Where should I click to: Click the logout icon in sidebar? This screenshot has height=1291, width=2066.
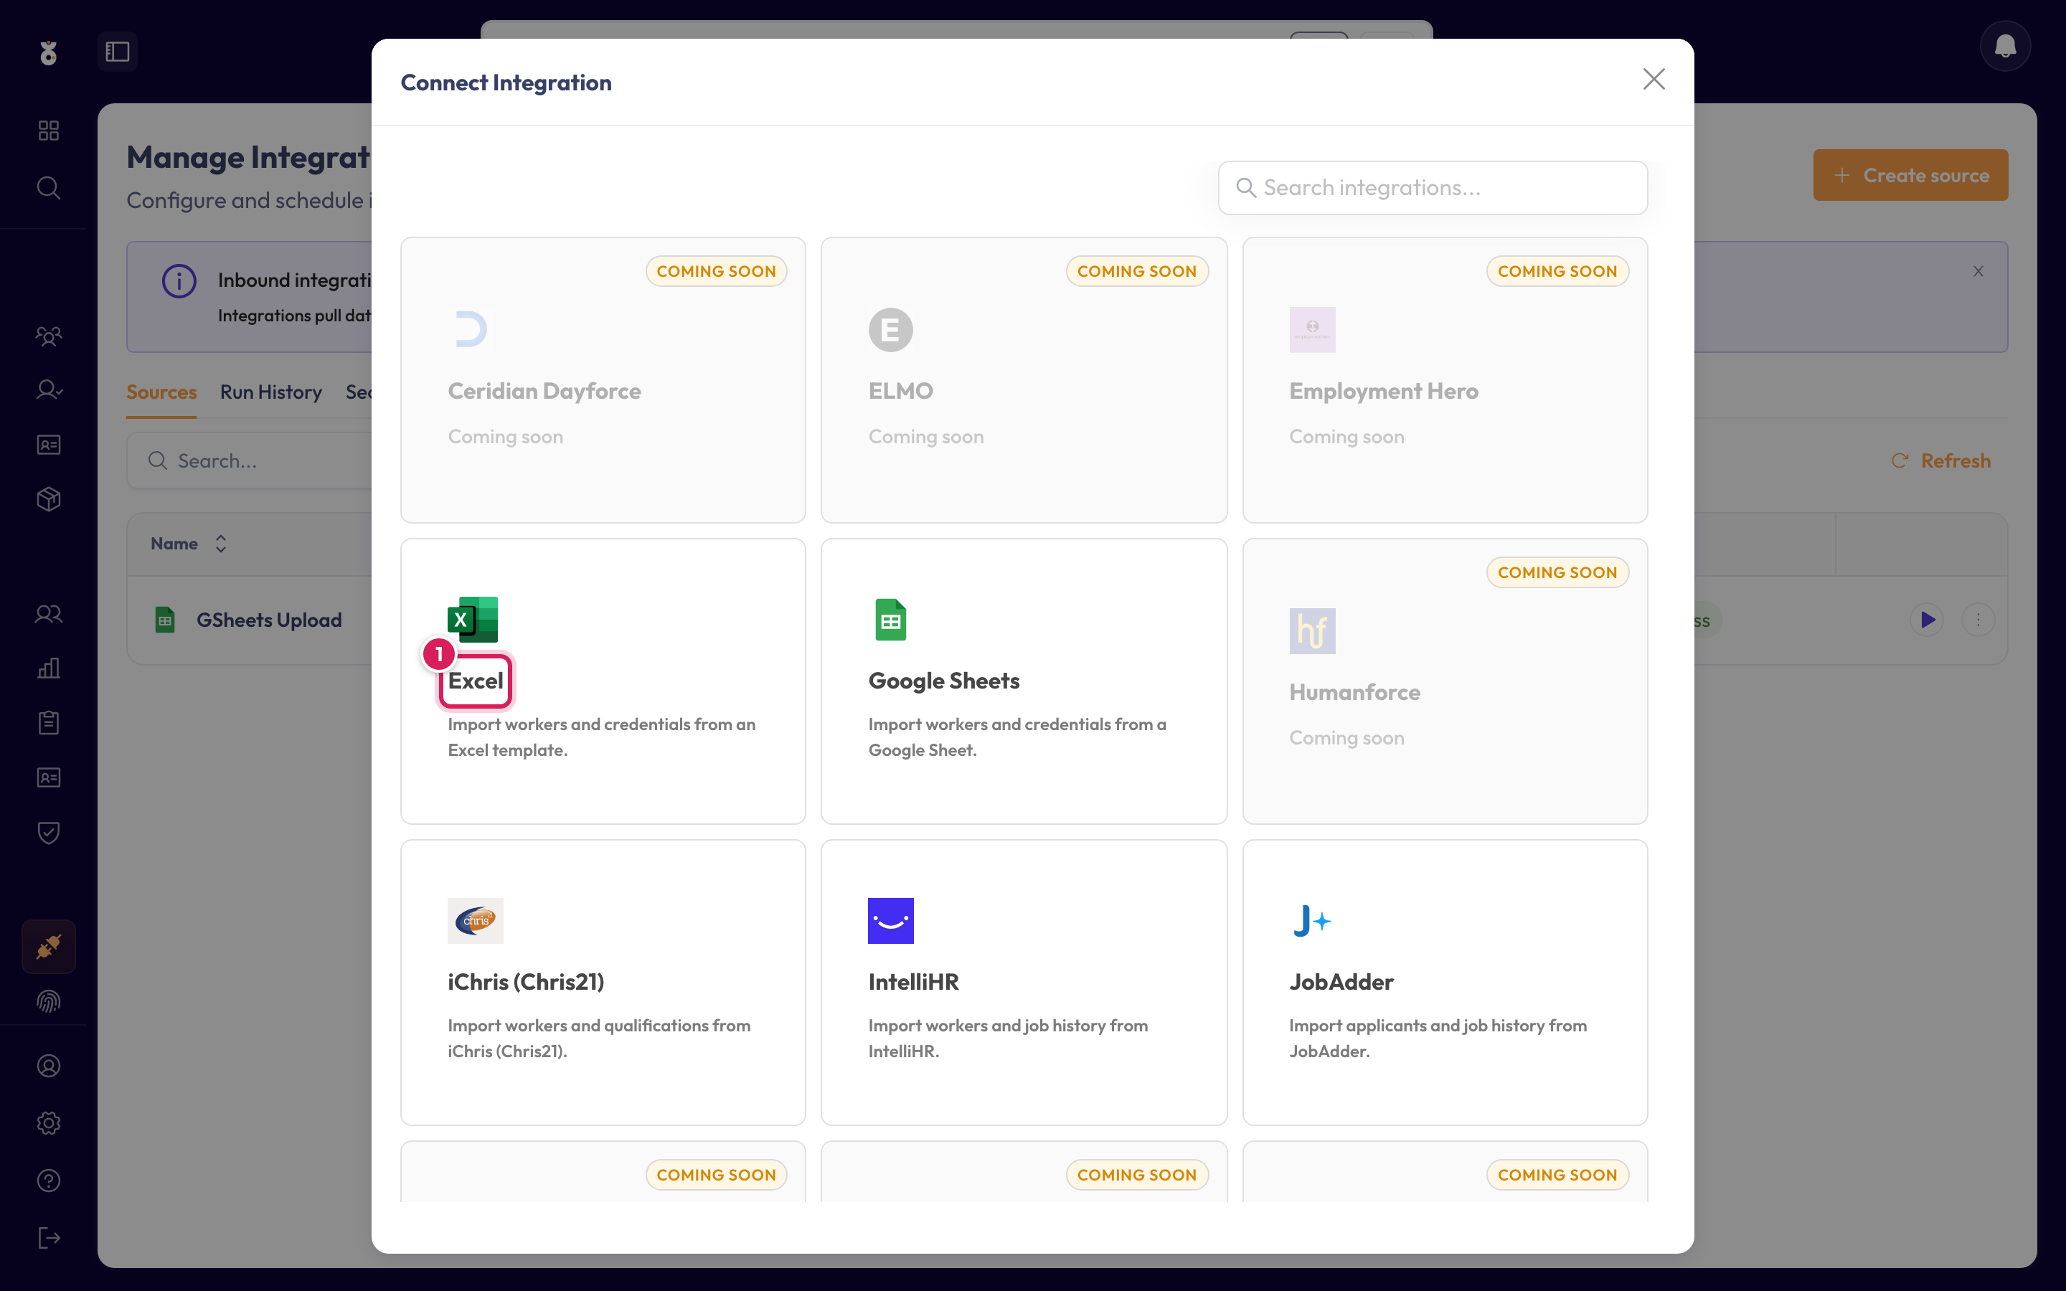(49, 1237)
